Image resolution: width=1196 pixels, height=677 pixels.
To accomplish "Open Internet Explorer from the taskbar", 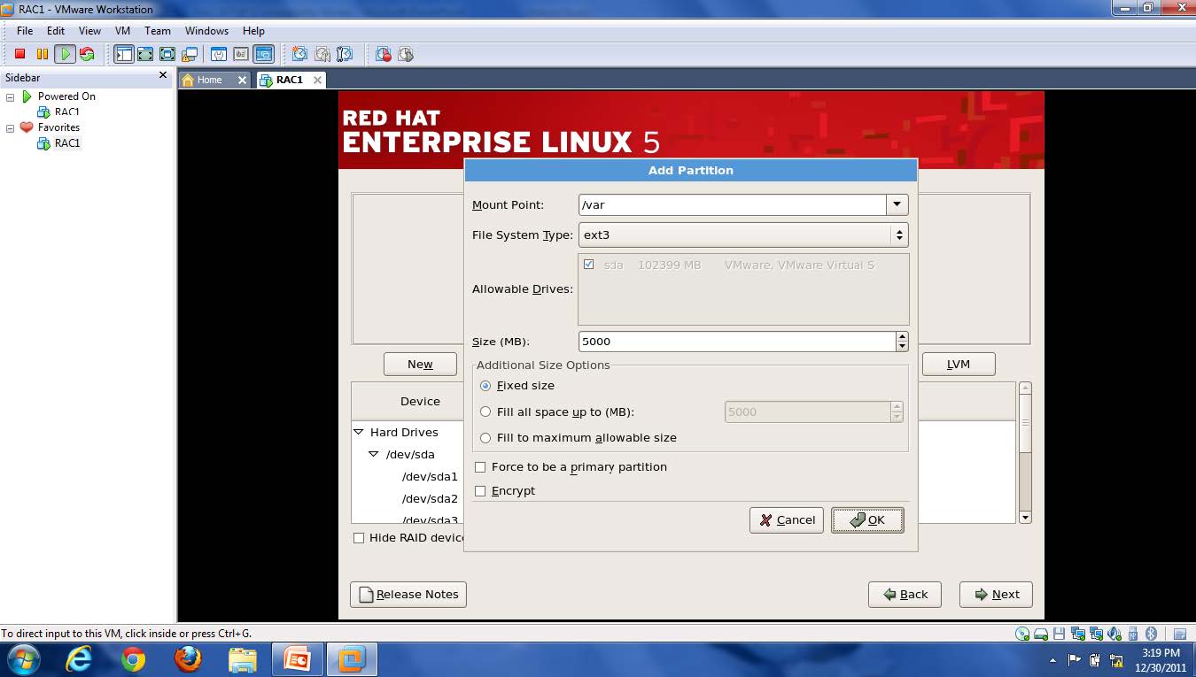I will coord(79,659).
